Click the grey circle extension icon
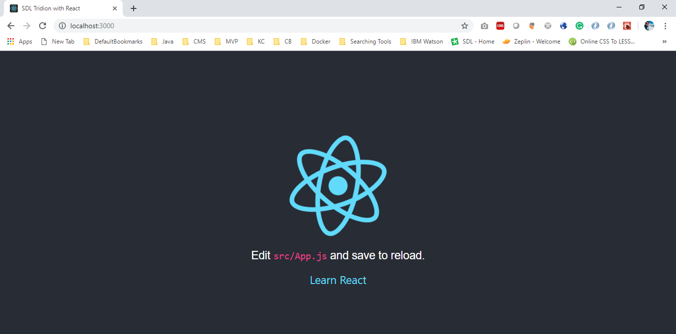This screenshot has width=676, height=334. click(516, 26)
